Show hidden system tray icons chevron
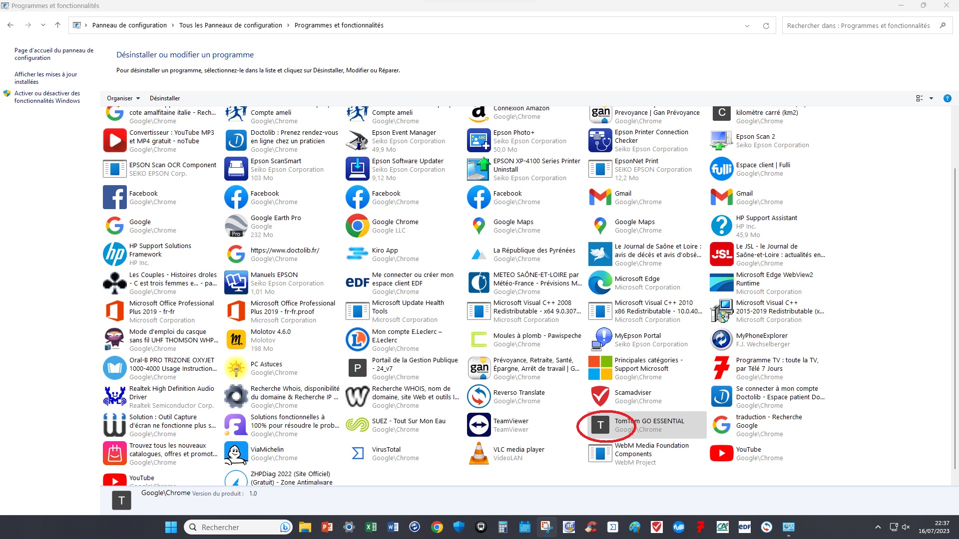 click(x=878, y=527)
